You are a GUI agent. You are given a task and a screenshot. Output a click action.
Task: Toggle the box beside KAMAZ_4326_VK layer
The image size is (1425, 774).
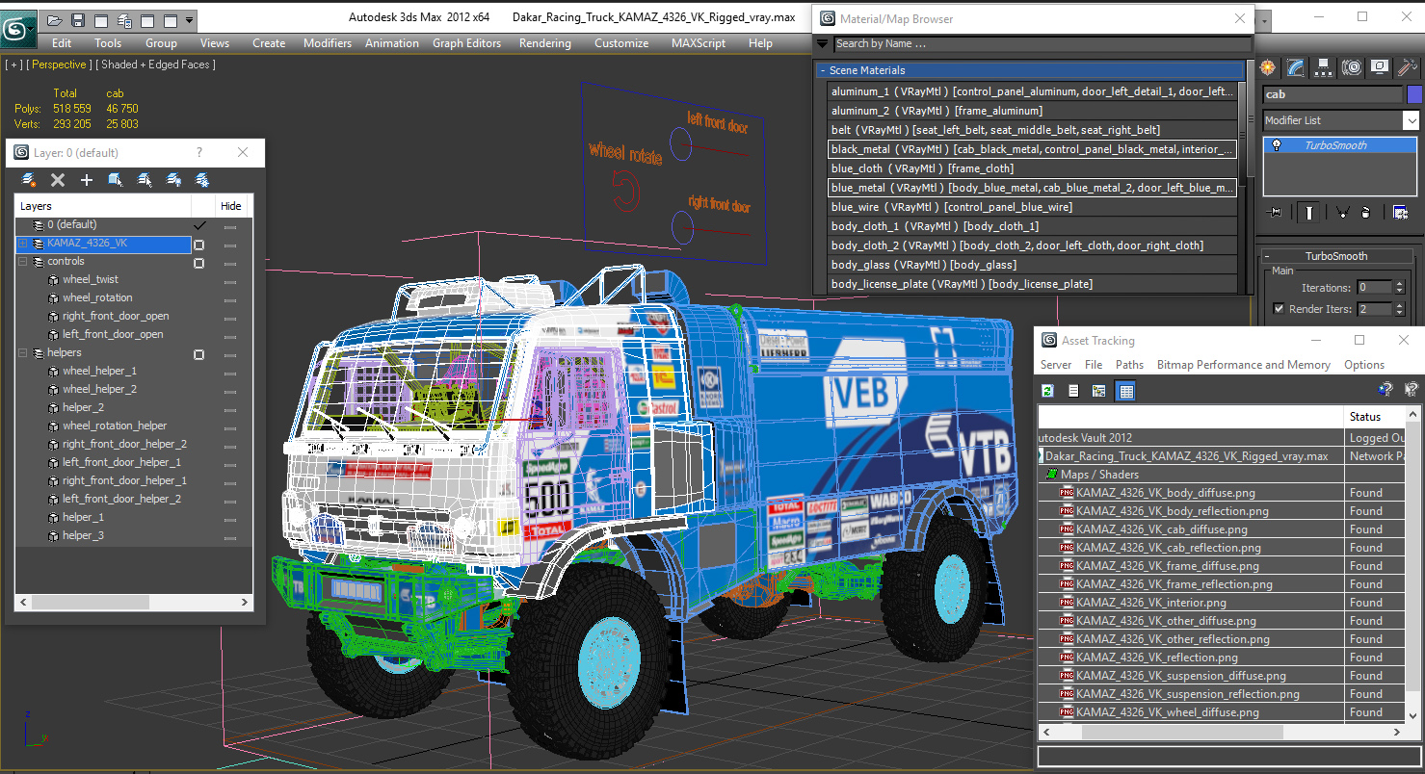[199, 245]
